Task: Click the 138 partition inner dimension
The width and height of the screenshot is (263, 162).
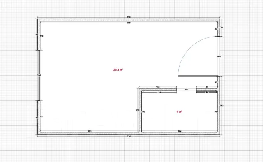Action: point(159,93)
